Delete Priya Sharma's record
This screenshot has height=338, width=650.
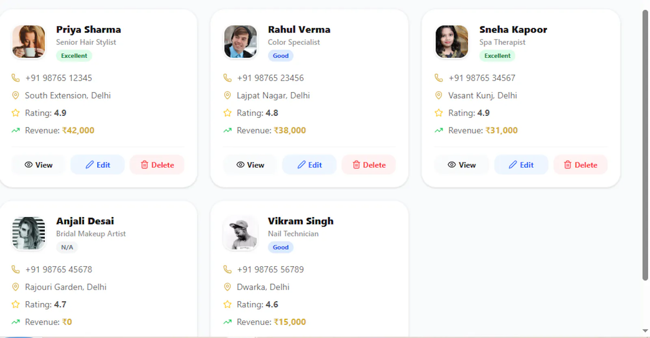point(157,165)
